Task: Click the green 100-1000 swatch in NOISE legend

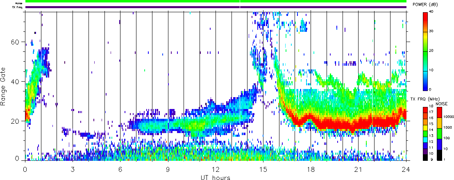Action: click(439, 133)
